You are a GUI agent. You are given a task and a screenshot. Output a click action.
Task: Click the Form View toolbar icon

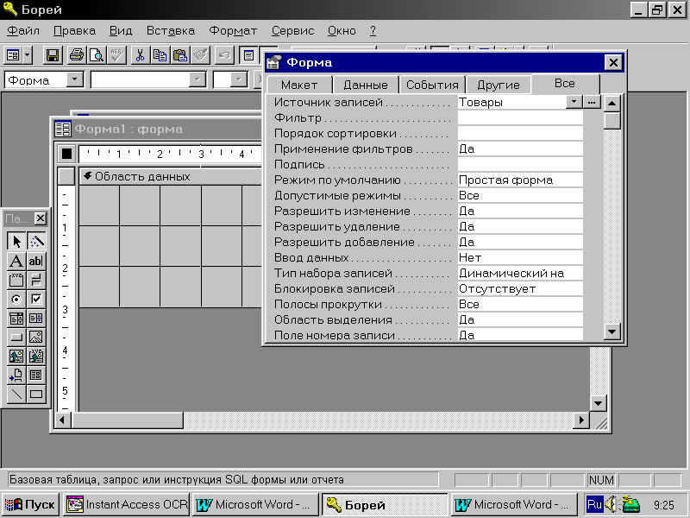pyautogui.click(x=13, y=55)
